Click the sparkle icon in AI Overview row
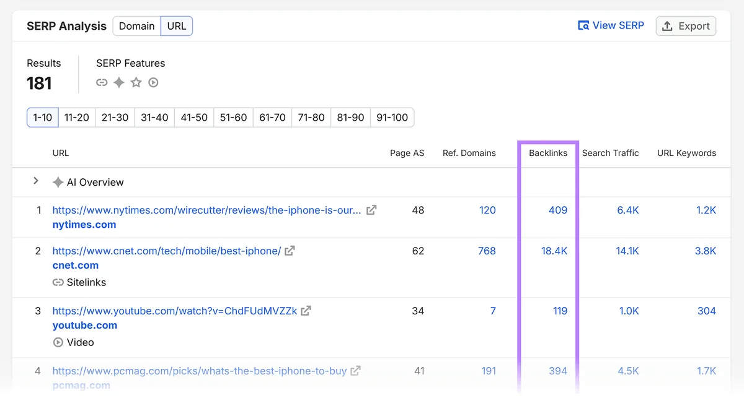The height and width of the screenshot is (398, 744). 58,182
